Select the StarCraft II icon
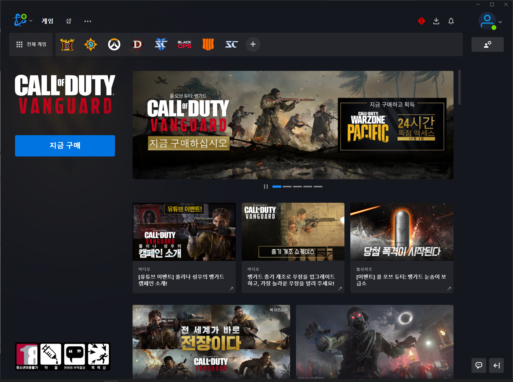The width and height of the screenshot is (513, 382). tap(161, 44)
